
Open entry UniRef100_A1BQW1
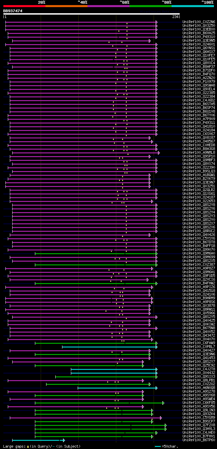199,175
